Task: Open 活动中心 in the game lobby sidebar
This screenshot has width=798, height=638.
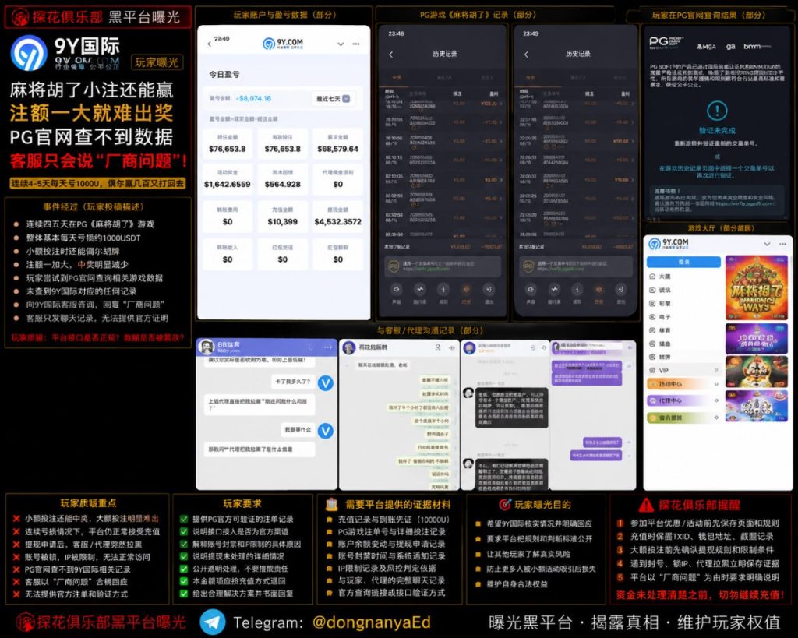Action: [x=683, y=384]
